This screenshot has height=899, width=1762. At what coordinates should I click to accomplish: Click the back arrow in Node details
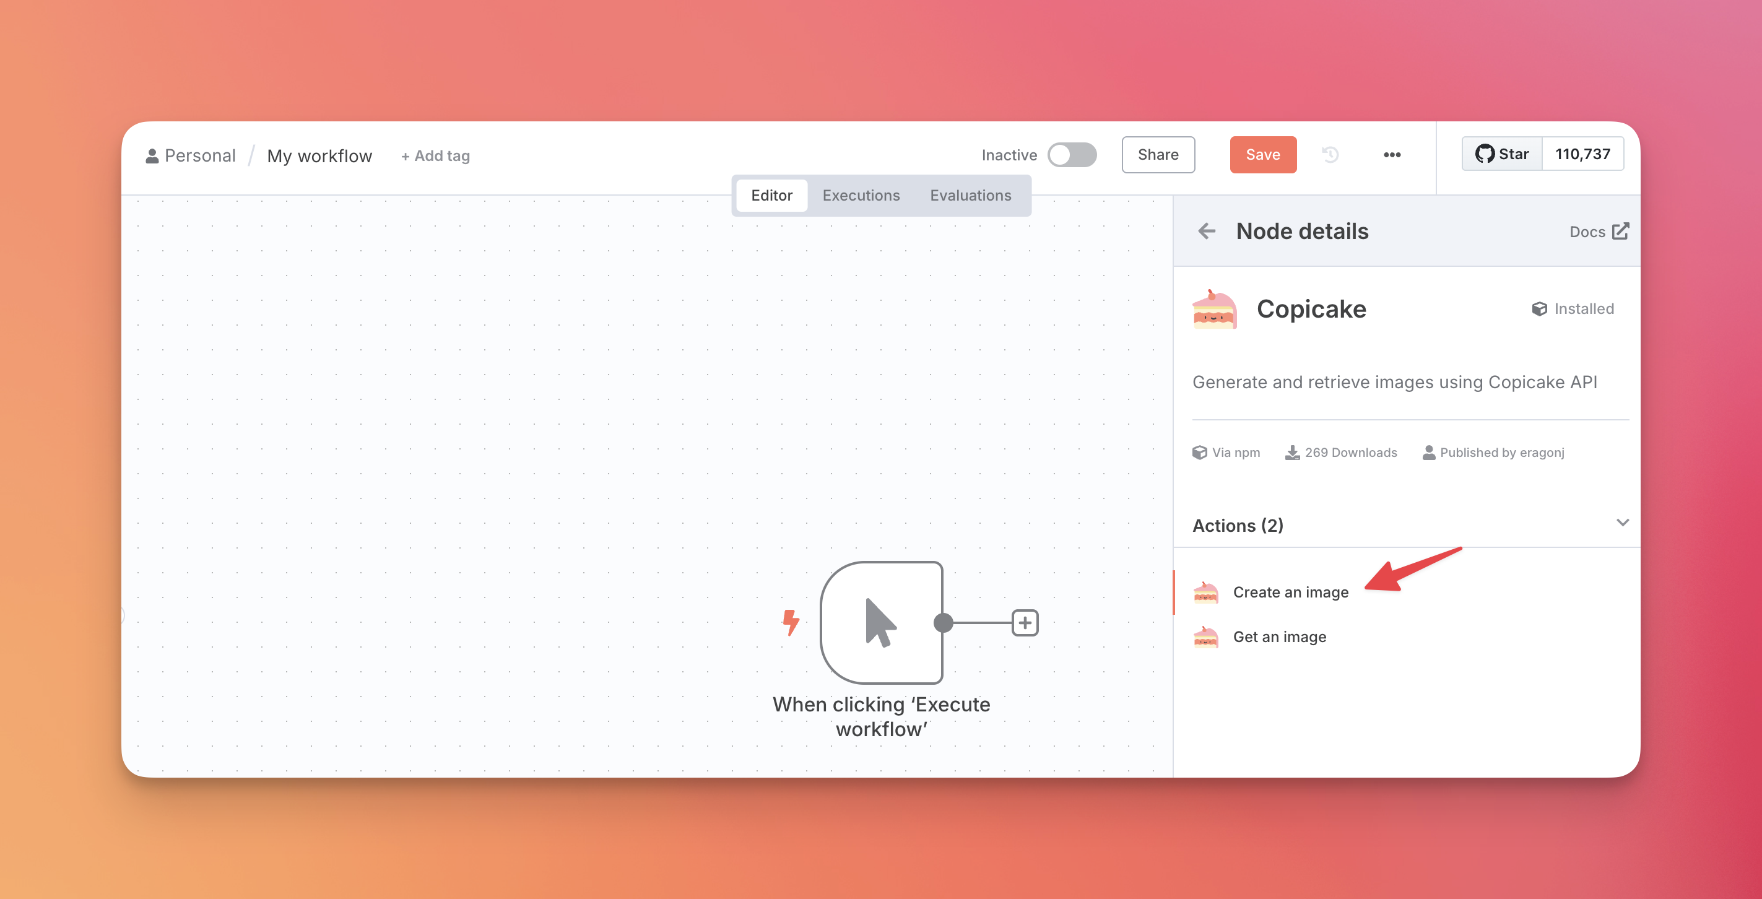(x=1207, y=231)
